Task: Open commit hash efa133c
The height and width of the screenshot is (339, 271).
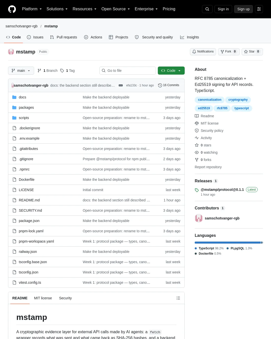Action: tap(131, 85)
